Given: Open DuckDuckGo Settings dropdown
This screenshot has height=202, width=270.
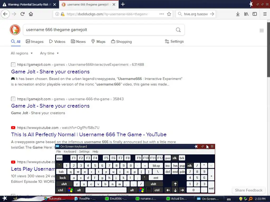Looking at the screenshot, I should click(174, 41).
